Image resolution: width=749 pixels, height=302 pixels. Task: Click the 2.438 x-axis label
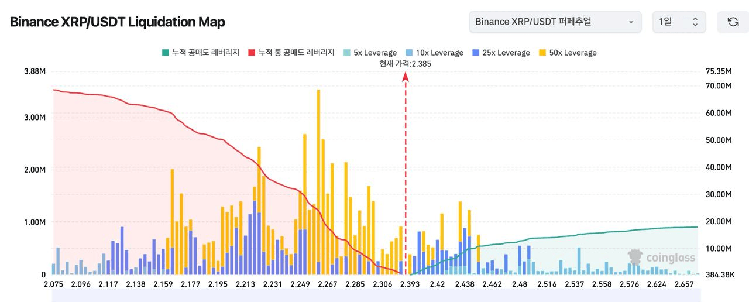(x=465, y=284)
